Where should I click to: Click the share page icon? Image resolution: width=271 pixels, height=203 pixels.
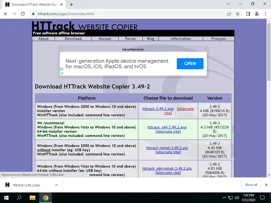[x=229, y=14]
